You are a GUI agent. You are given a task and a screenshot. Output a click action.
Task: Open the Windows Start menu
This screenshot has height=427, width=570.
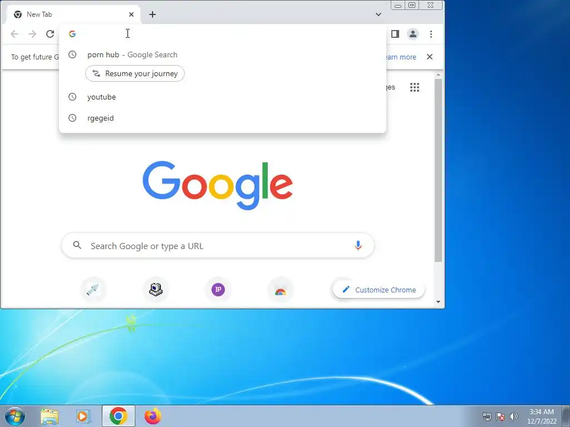tap(15, 416)
